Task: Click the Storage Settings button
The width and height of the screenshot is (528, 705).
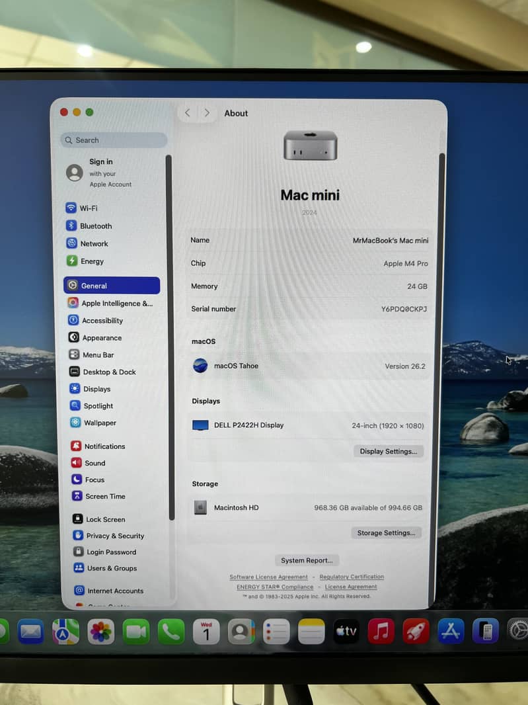Action: (386, 532)
